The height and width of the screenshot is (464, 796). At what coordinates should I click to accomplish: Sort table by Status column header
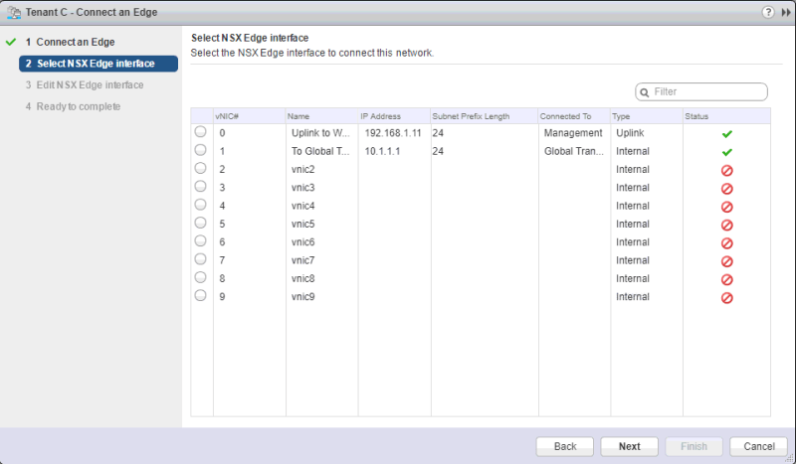(725, 116)
